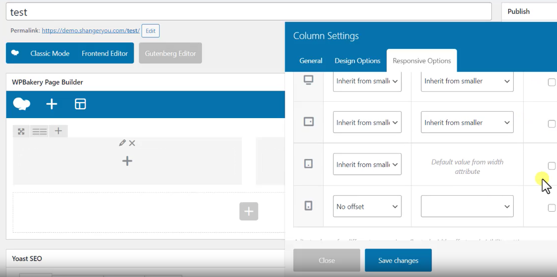This screenshot has width=557, height=277.
Task: Open the demo.shangeryou.com permalink
Action: pyautogui.click(x=91, y=30)
